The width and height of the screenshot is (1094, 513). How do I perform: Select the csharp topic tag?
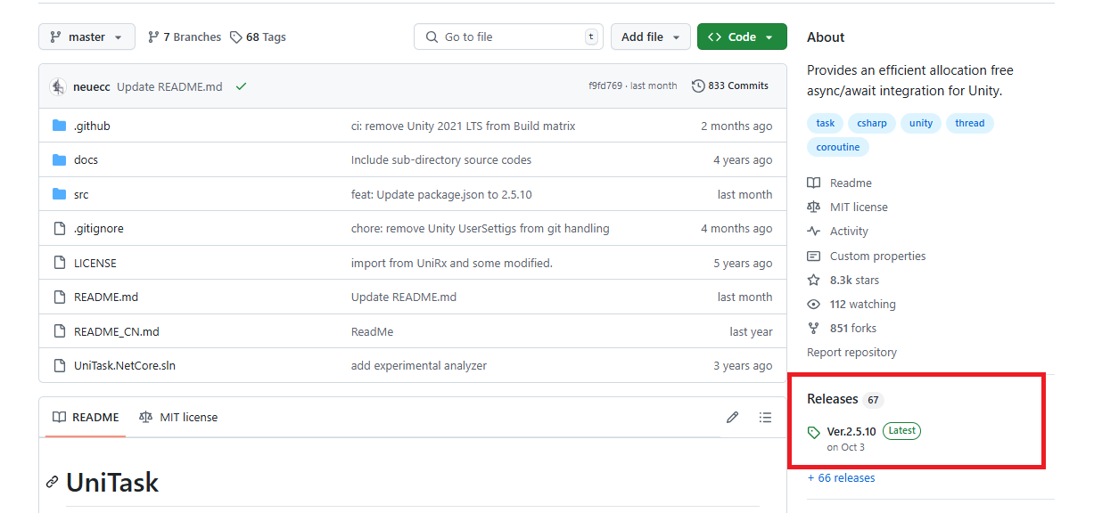[x=872, y=123]
